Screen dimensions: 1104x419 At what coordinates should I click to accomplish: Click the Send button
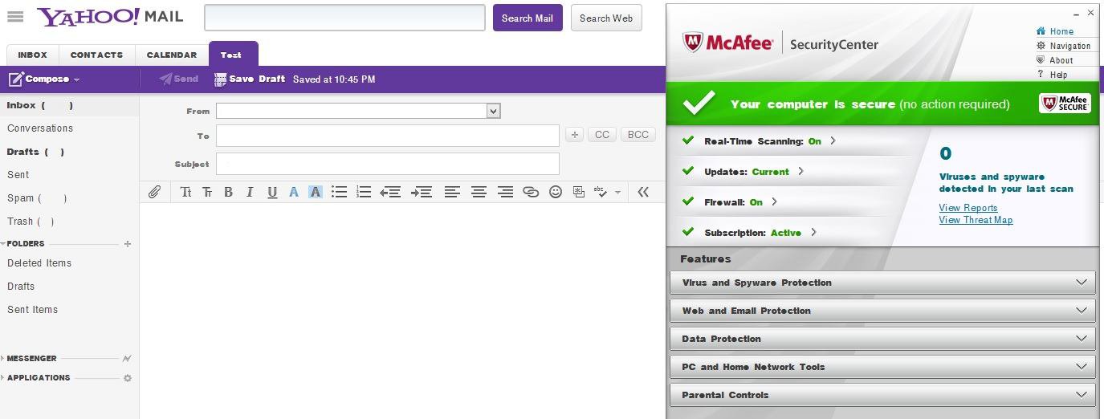point(178,79)
